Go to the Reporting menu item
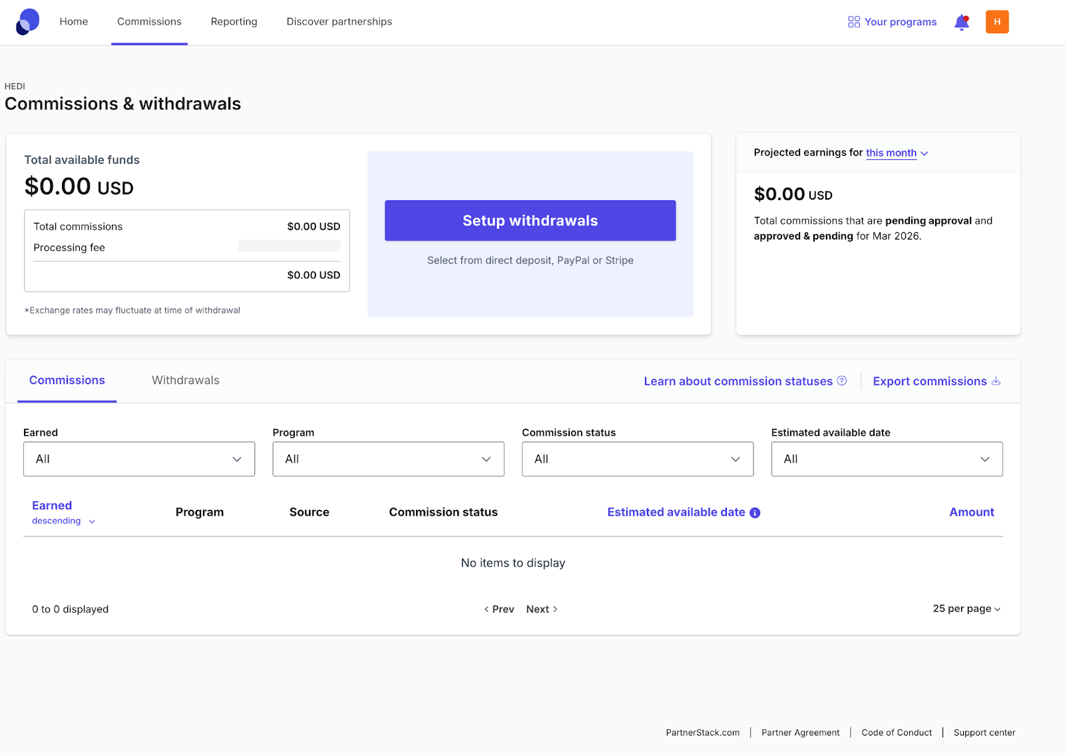This screenshot has width=1065, height=756. pos(234,22)
